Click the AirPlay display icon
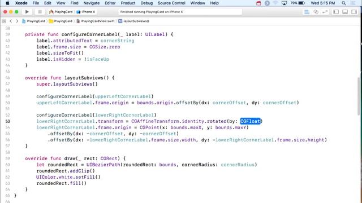Viewport: 362px width, 203px height. click(x=284, y=3)
